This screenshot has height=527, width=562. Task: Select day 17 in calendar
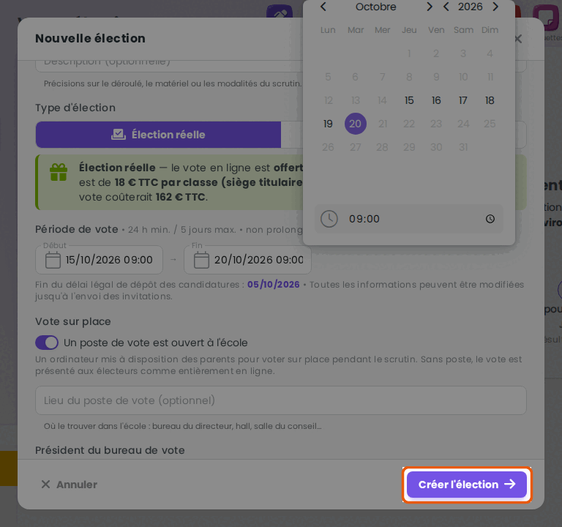[x=463, y=100]
